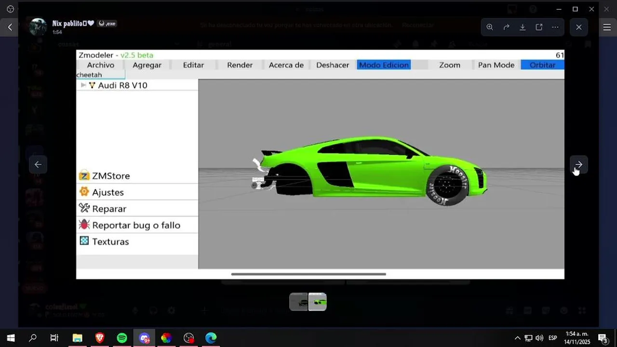Open Reportar bug o fallo
The height and width of the screenshot is (347, 617).
tap(137, 225)
